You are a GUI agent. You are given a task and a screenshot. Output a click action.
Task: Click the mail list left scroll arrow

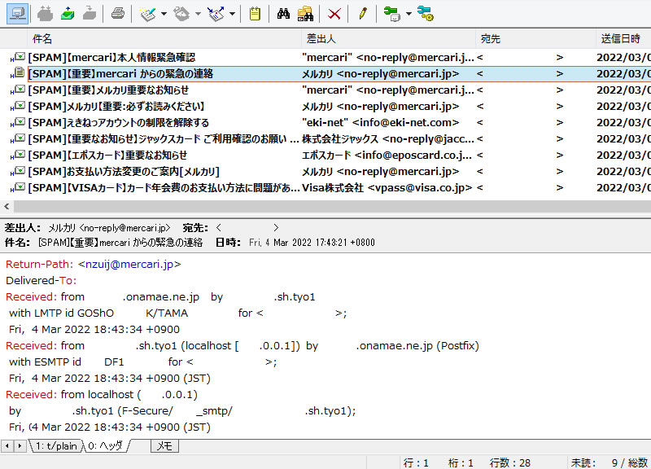(7, 206)
